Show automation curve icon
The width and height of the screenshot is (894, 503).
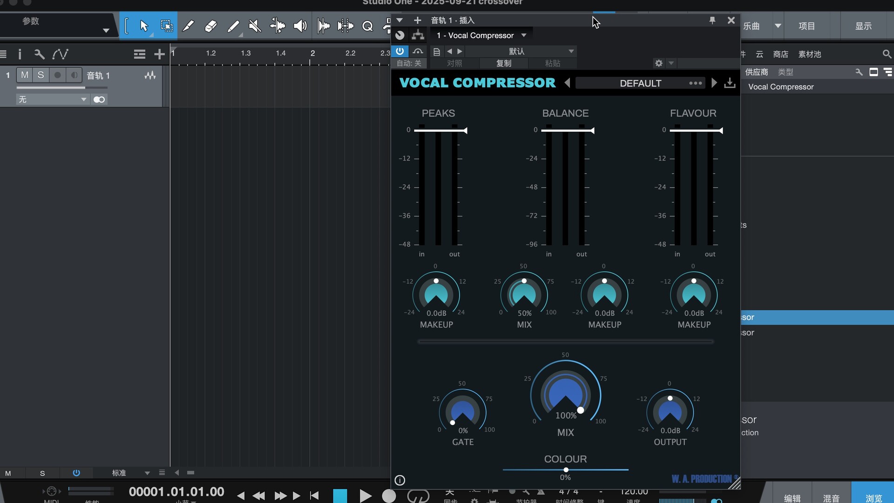coord(61,54)
